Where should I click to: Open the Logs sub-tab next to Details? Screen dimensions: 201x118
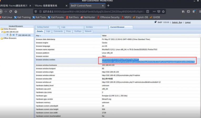click(x=48, y=31)
